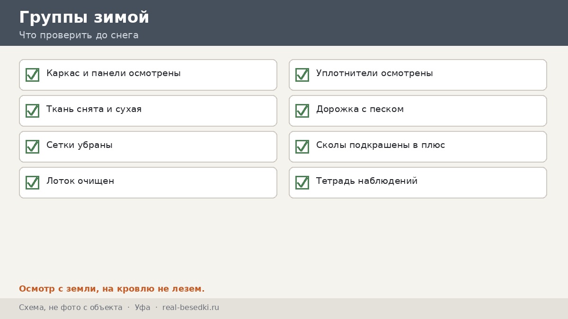The image size is (568, 319).
Task: Open the real-besedki.ru link in footer
Action: coord(191,308)
